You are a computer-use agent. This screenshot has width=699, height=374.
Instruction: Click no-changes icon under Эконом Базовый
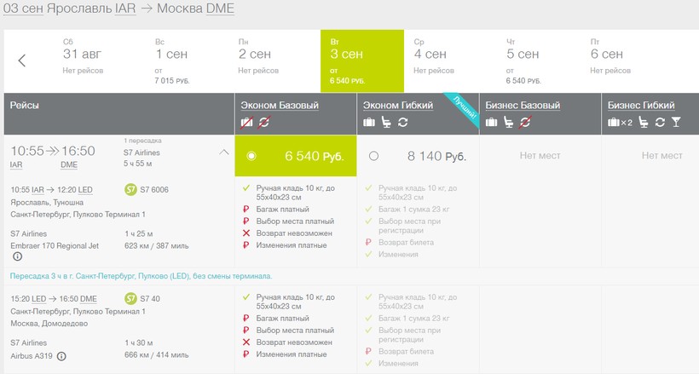click(264, 122)
